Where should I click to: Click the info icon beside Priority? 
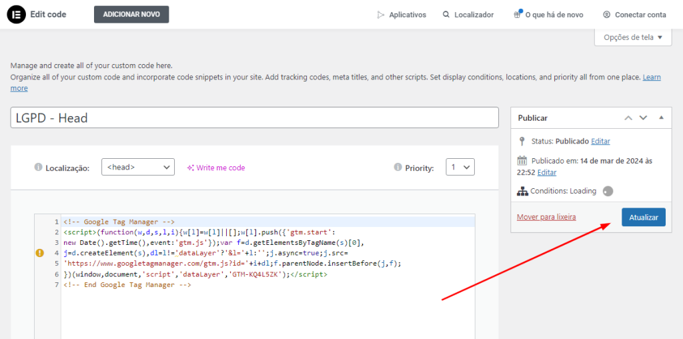[x=398, y=167]
